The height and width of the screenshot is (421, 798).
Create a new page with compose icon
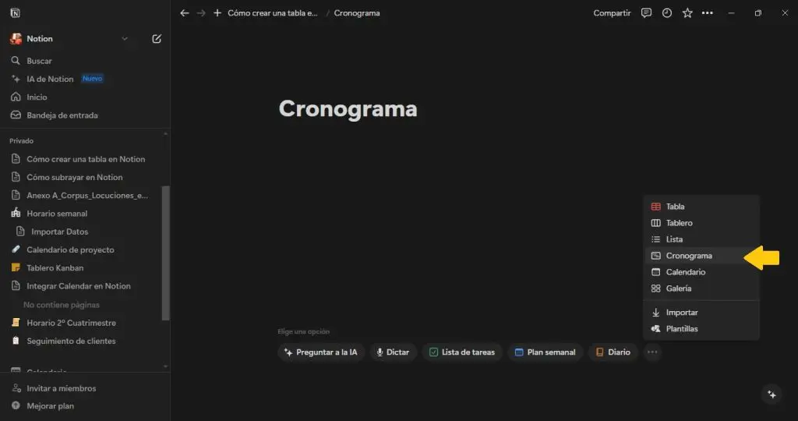click(157, 39)
